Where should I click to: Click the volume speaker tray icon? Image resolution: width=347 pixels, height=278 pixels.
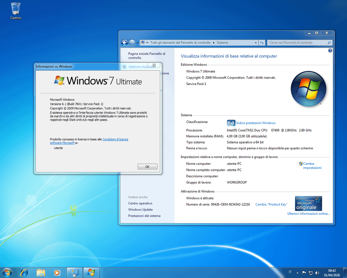[317, 273]
